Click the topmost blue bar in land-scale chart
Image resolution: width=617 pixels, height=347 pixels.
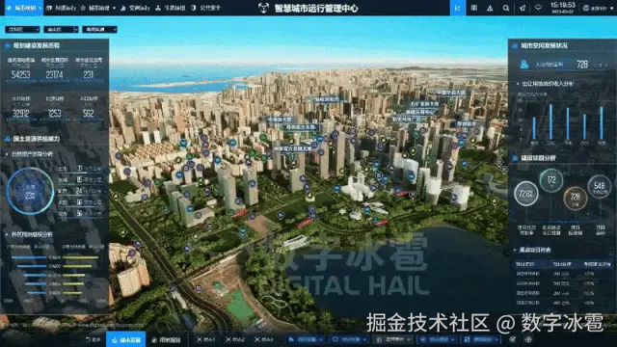pos(29,257)
